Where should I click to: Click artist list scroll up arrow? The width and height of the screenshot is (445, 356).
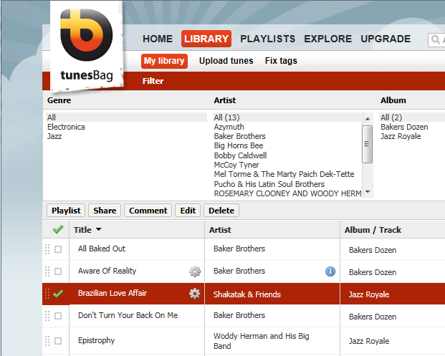click(368, 119)
